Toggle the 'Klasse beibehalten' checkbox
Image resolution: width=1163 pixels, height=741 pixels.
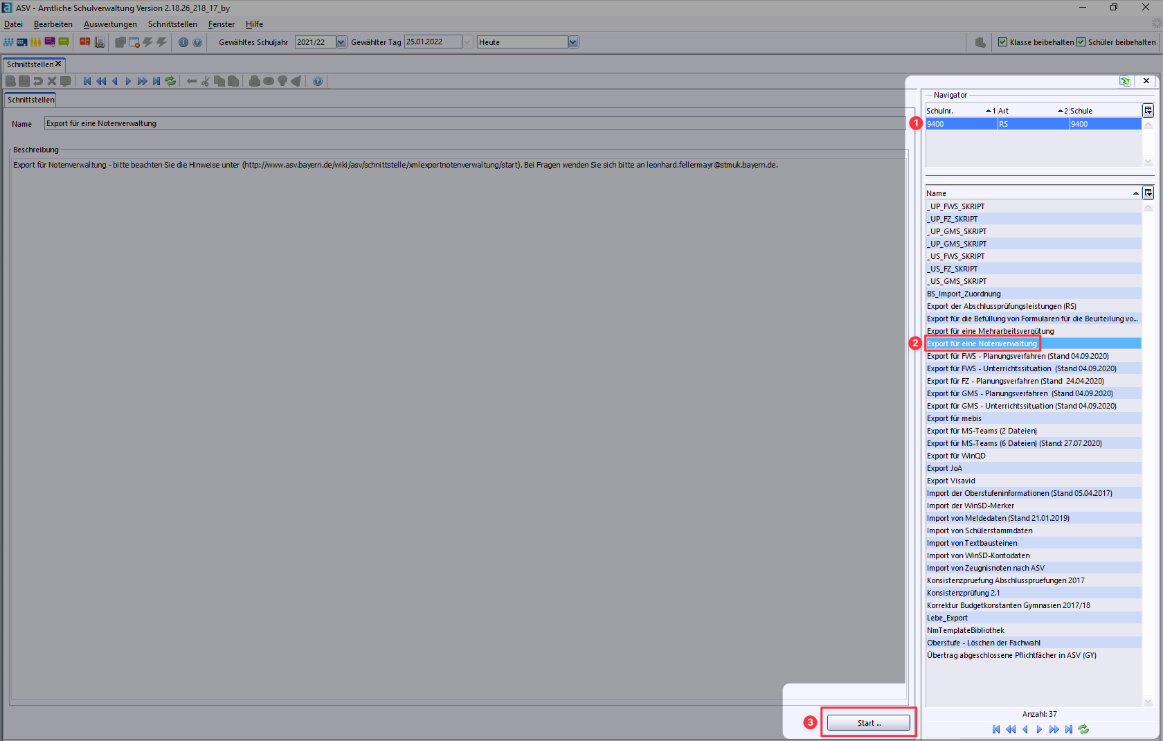(1002, 42)
